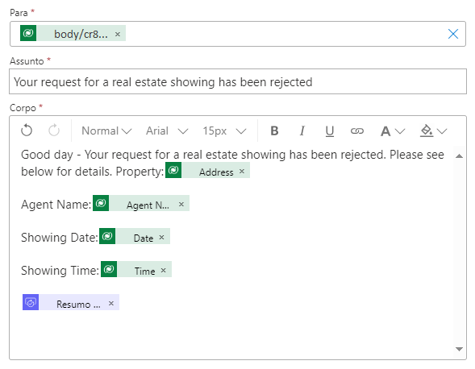Click the Dataverse icon on the Time token
Screen dimensions: 475x369
point(109,269)
